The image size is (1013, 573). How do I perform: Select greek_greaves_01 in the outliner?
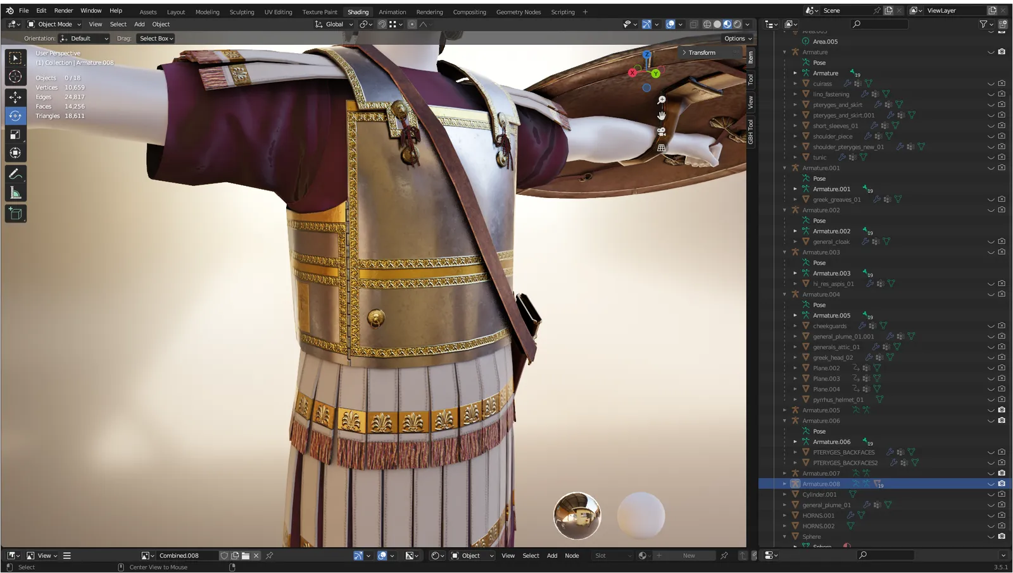click(836, 200)
